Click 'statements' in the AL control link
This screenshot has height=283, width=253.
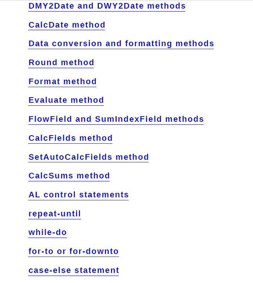(104, 195)
